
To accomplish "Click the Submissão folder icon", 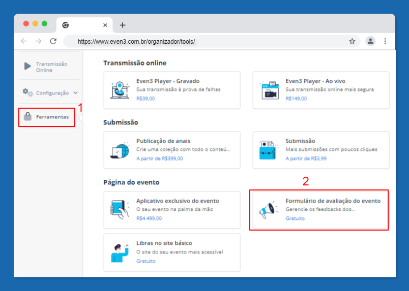I will click(268, 150).
